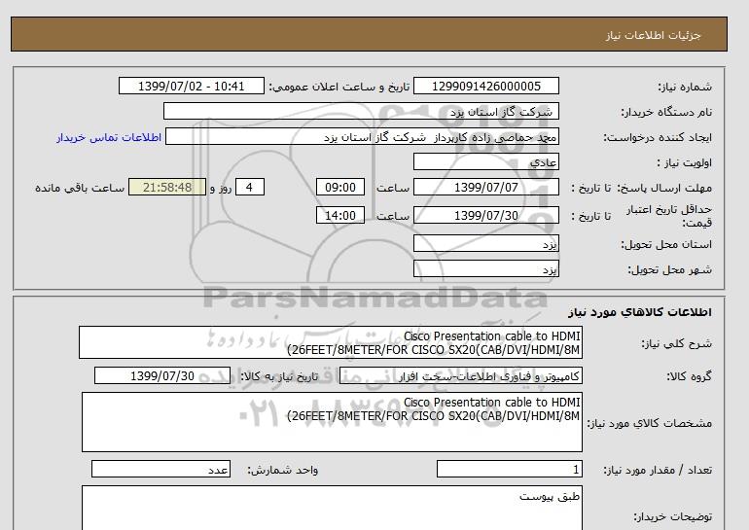The width and height of the screenshot is (749, 530).
Task: Click the goods group field
Action: (x=460, y=375)
